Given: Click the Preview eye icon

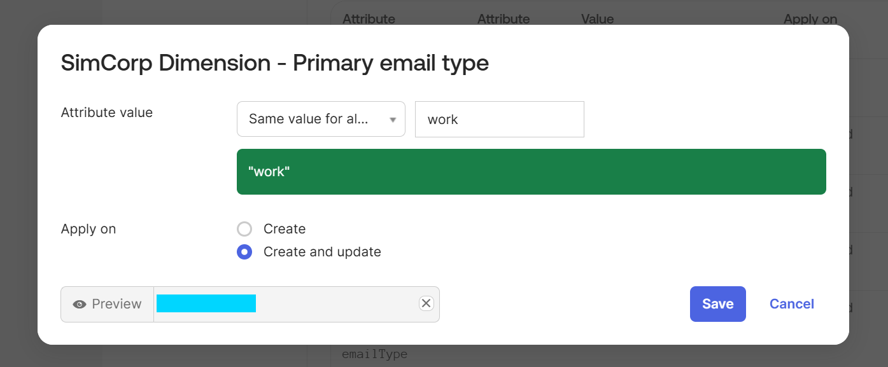Looking at the screenshot, I should click(79, 304).
